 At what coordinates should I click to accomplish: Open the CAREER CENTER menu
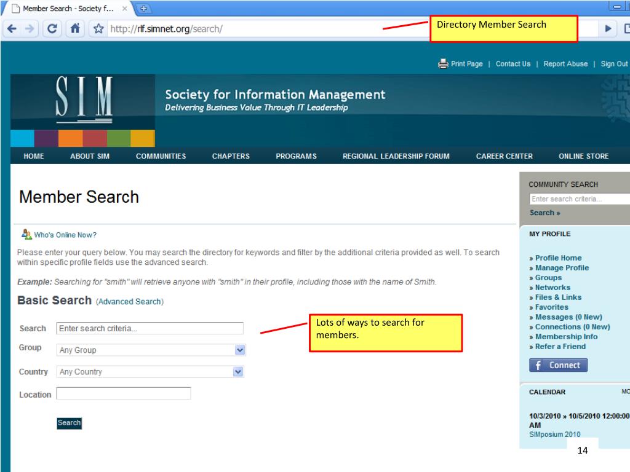click(504, 156)
